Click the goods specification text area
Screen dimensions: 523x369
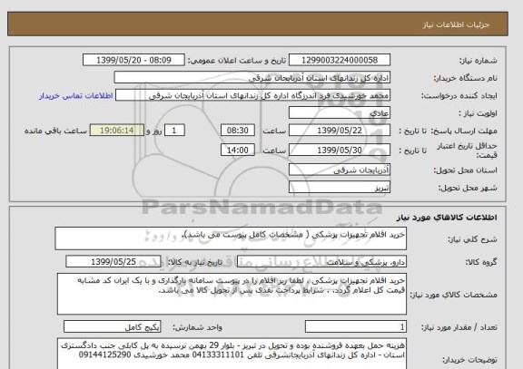232,294
